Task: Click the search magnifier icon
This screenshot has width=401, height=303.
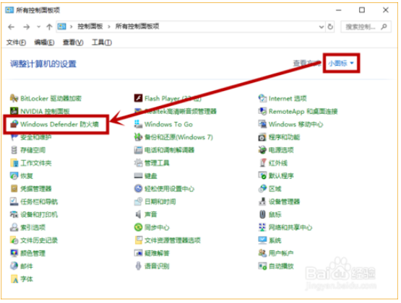Action: (384, 27)
